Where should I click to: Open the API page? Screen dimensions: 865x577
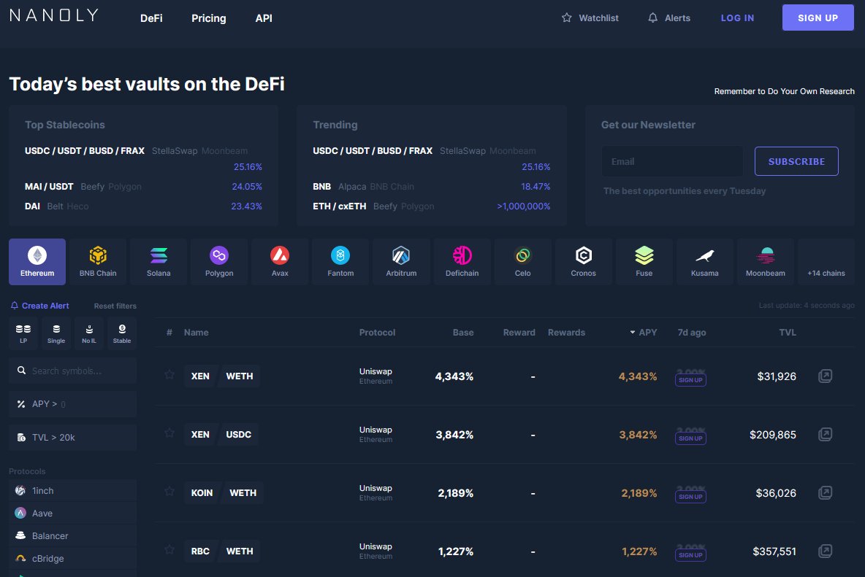point(264,18)
